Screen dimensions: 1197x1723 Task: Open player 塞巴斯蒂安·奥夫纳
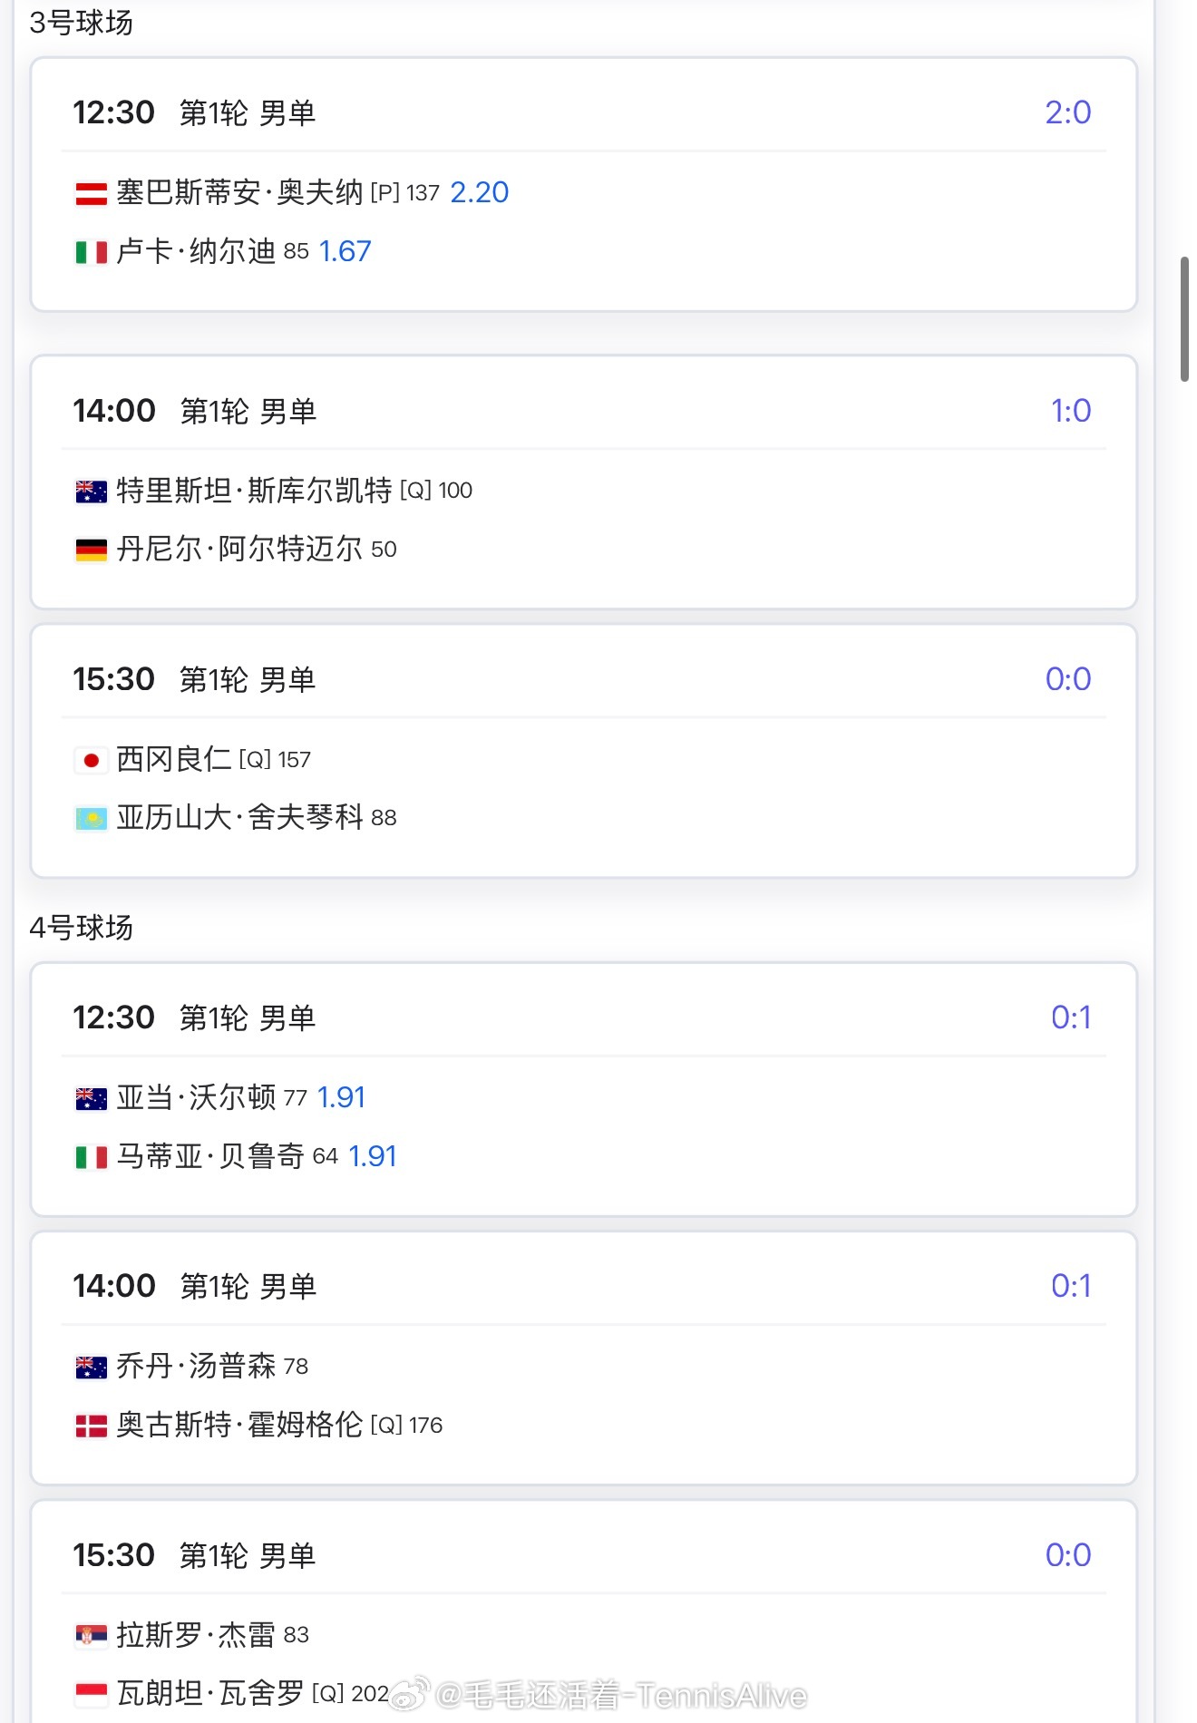[239, 192]
